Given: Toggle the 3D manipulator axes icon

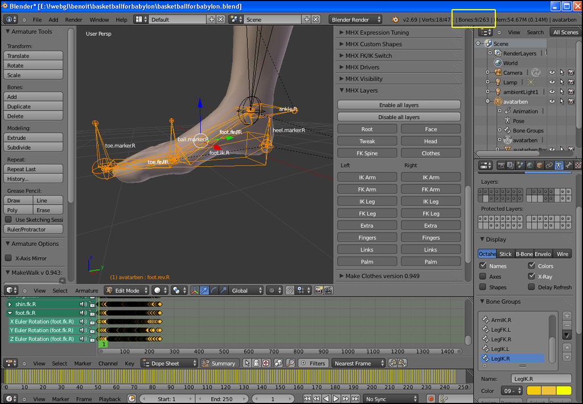Looking at the screenshot, I should click(195, 291).
